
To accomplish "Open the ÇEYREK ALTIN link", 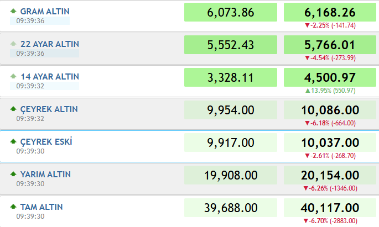I will click(x=49, y=109).
